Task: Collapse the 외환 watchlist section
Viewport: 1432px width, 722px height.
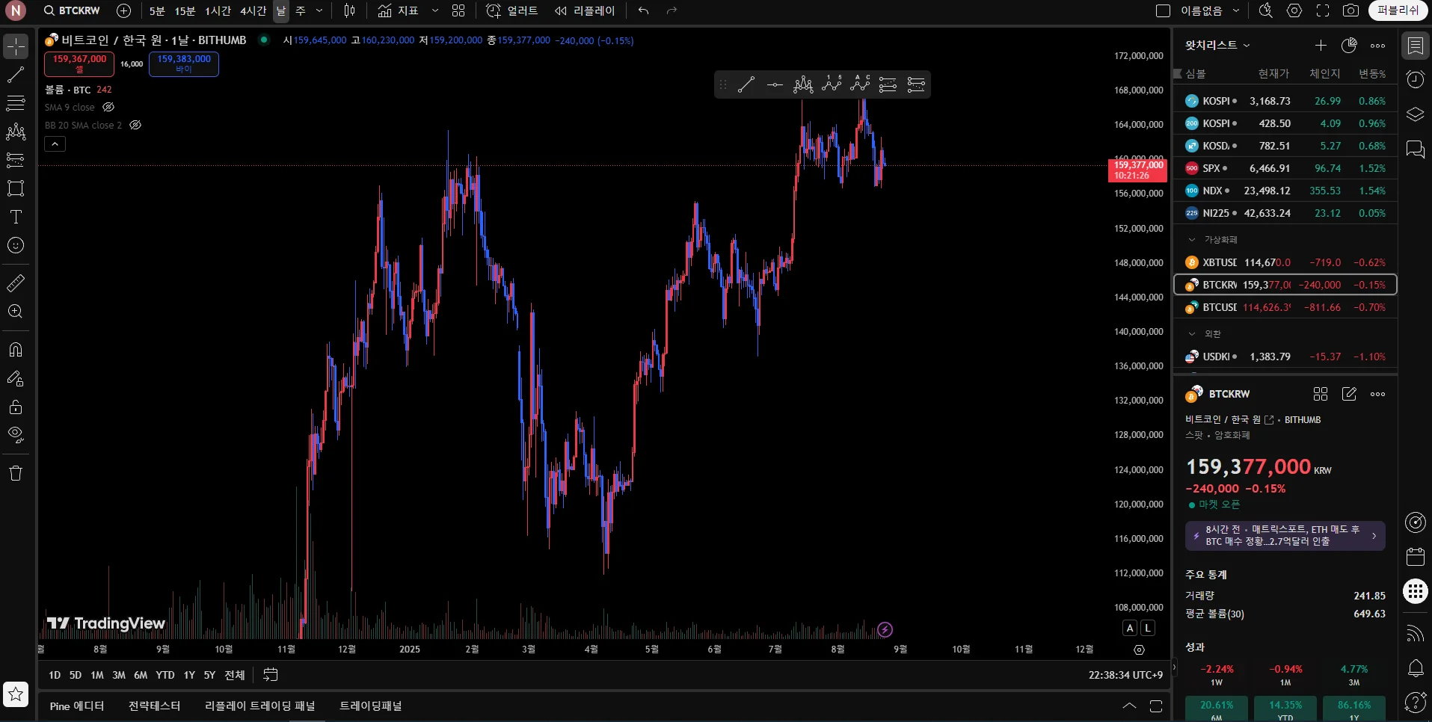Action: point(1192,334)
